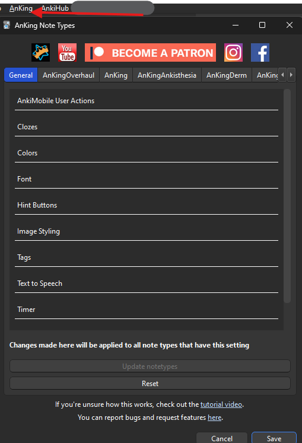Click the settings list vertical scrollbar
The image size is (302, 443).
(x=287, y=196)
